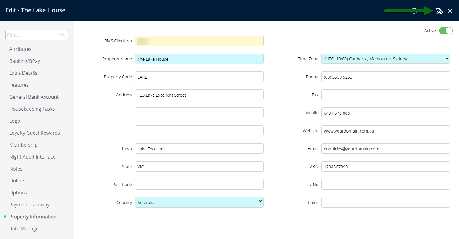
Task: Click the ABN field
Action: [386, 167]
